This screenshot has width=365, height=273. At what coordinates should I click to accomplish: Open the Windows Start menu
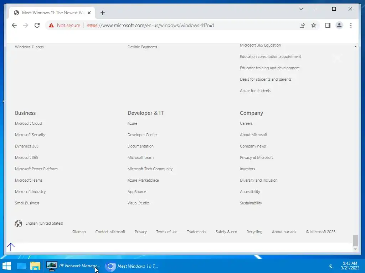tap(7, 266)
